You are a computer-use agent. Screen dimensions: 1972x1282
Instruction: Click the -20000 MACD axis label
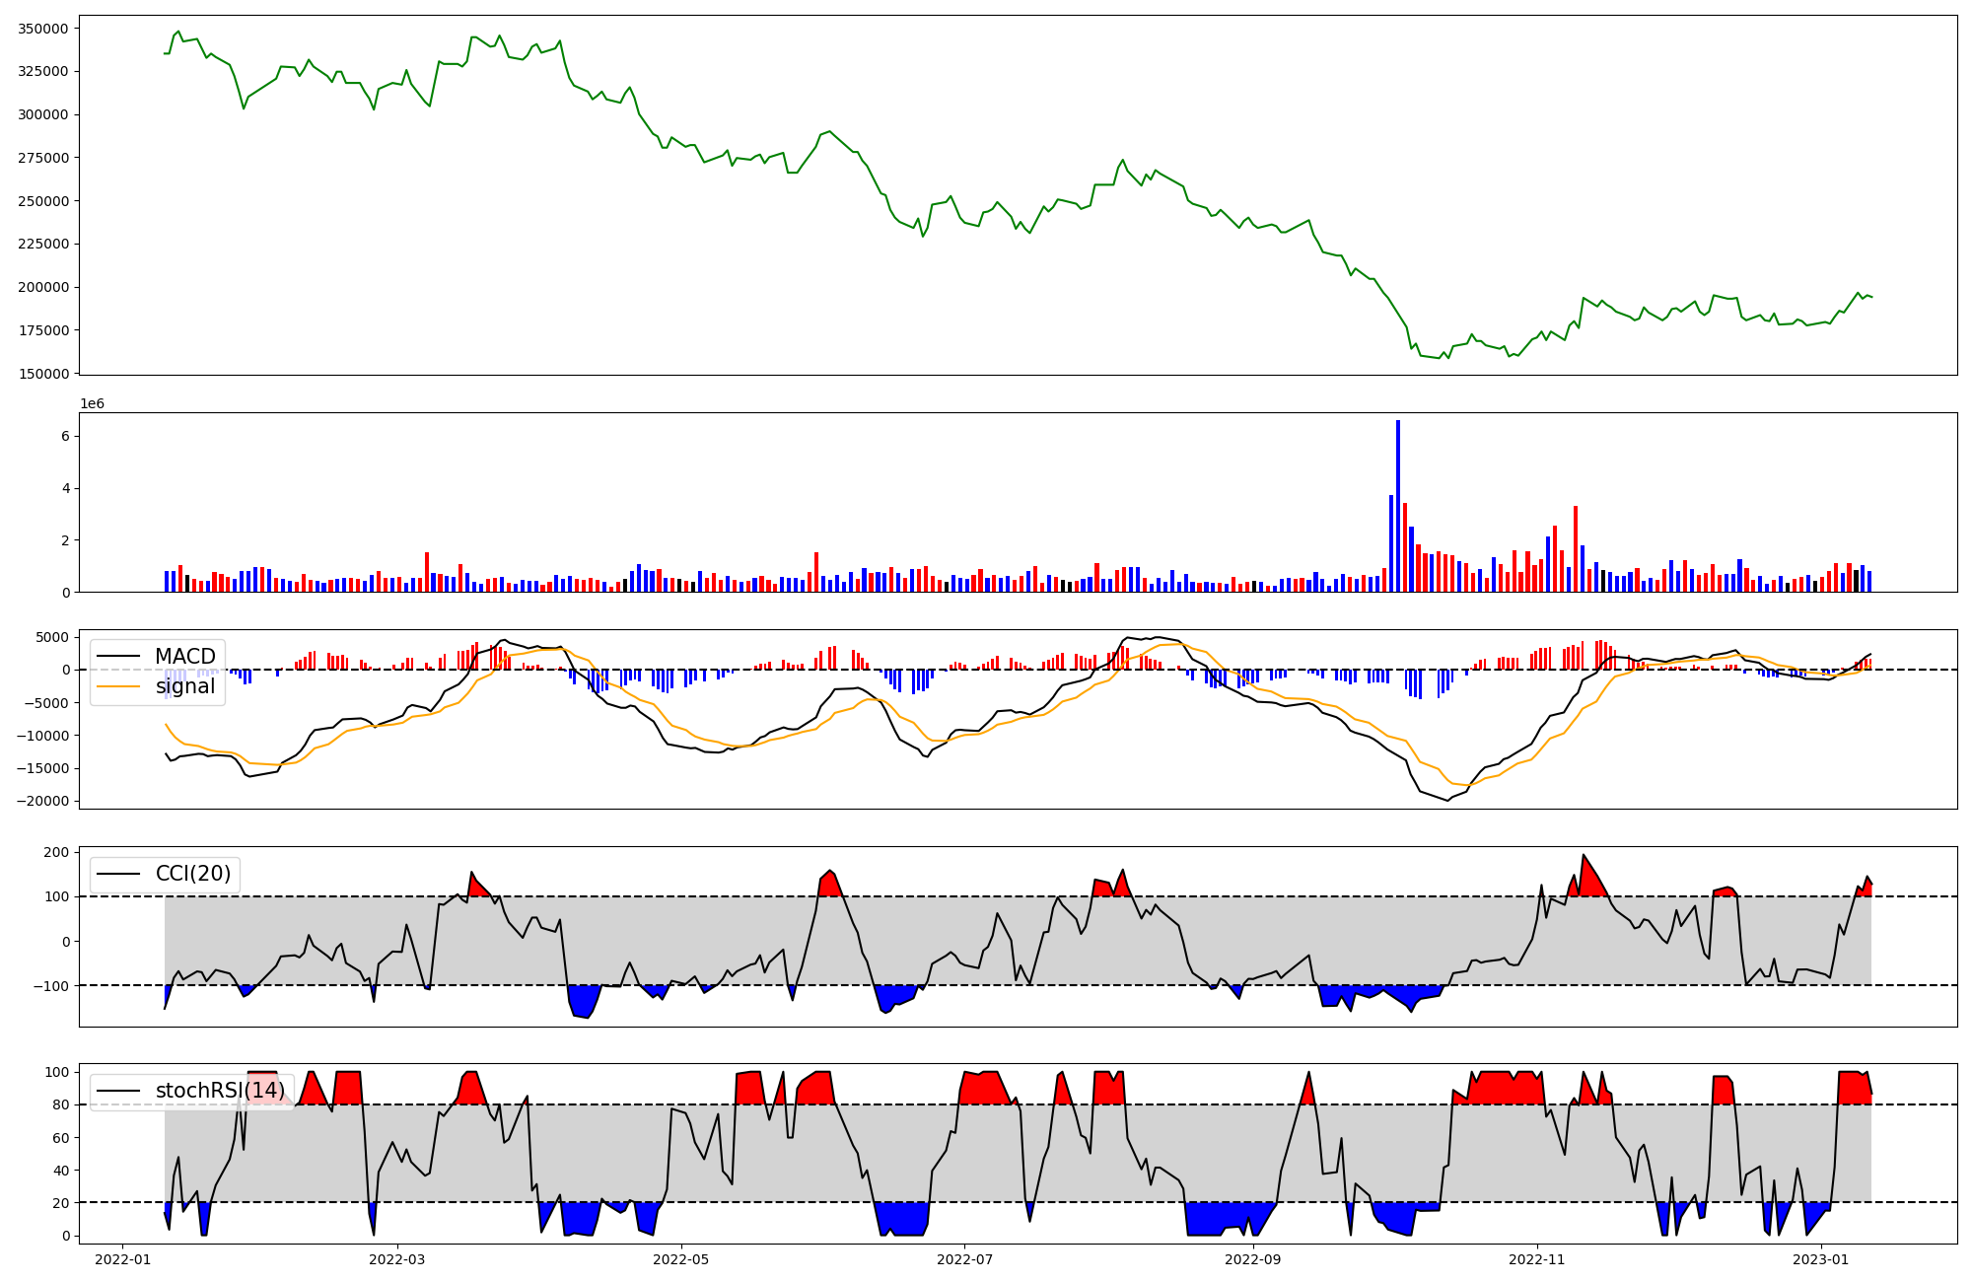[x=41, y=801]
